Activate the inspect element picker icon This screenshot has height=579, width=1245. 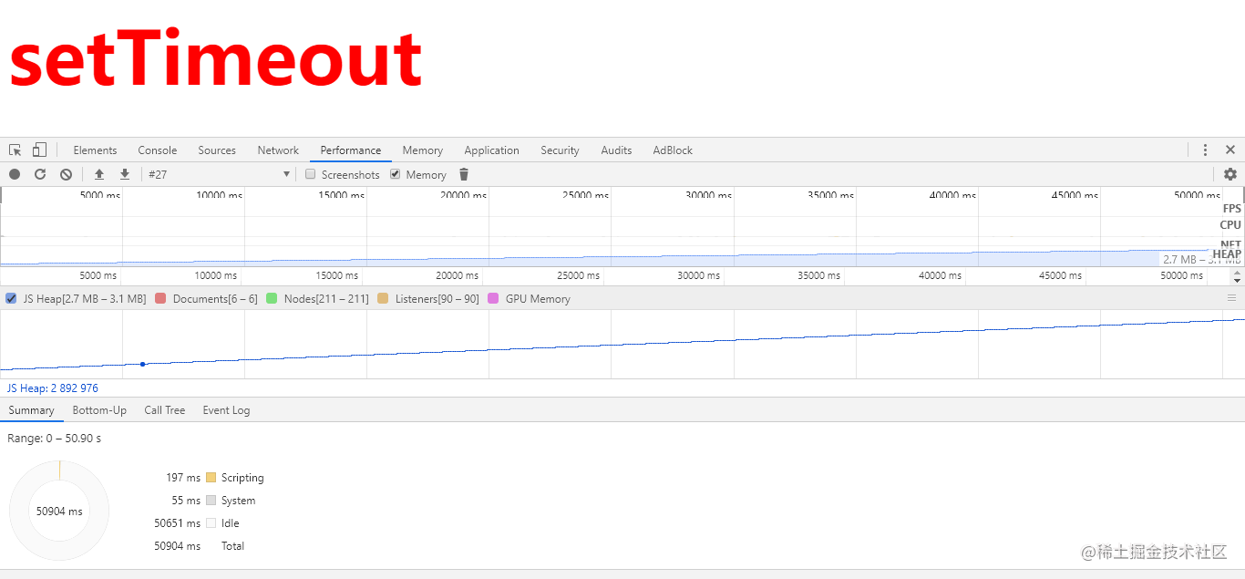pos(15,150)
